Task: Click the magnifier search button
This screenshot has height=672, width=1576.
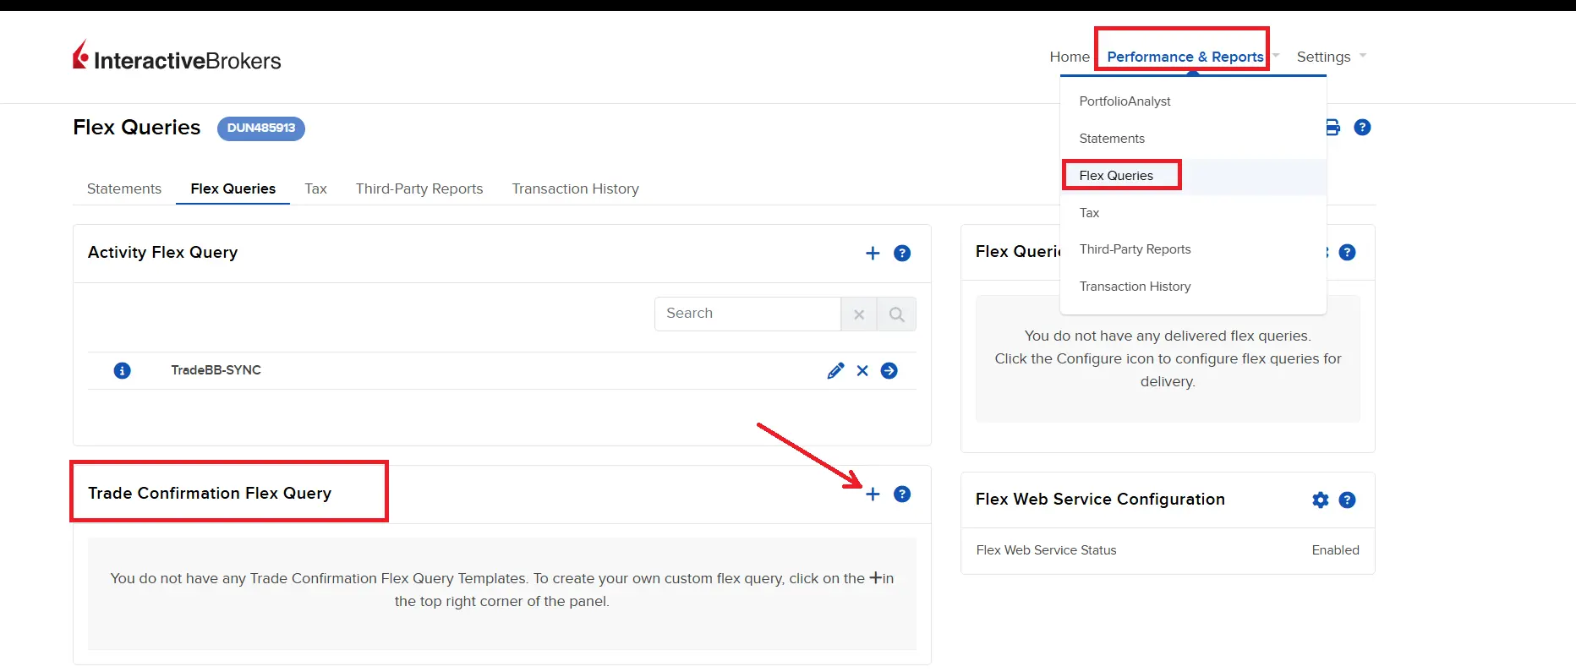Action: point(896,314)
